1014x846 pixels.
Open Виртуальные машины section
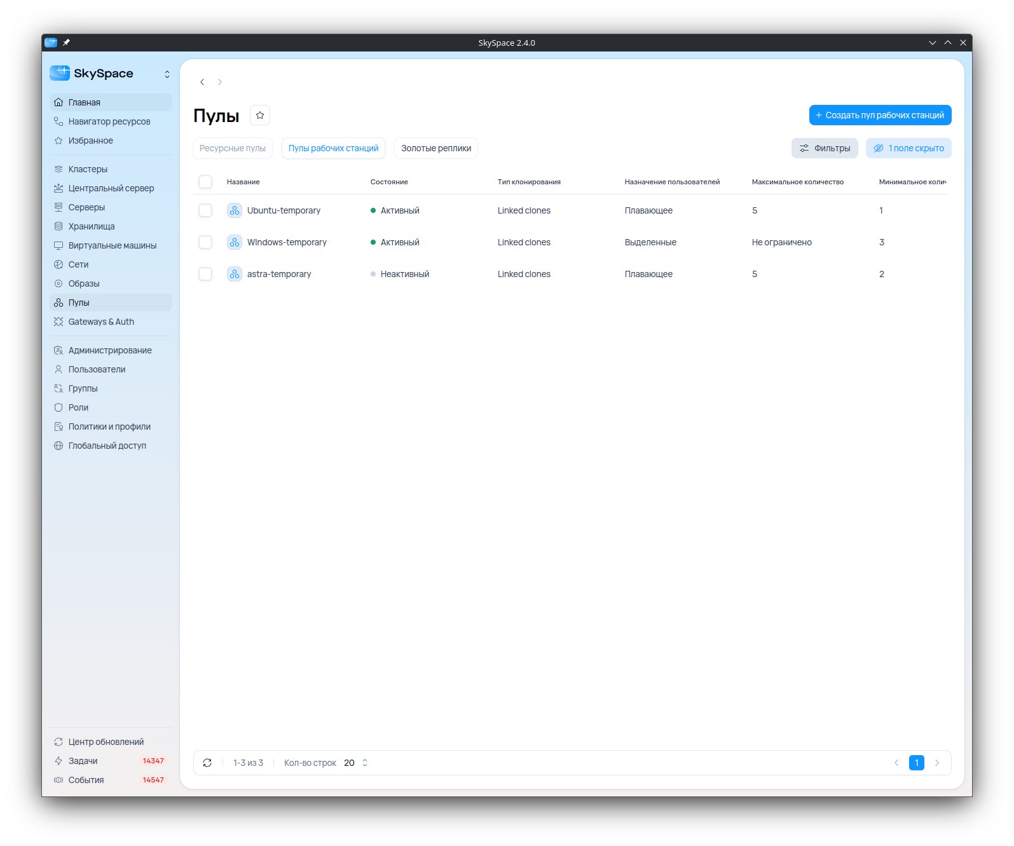point(111,245)
